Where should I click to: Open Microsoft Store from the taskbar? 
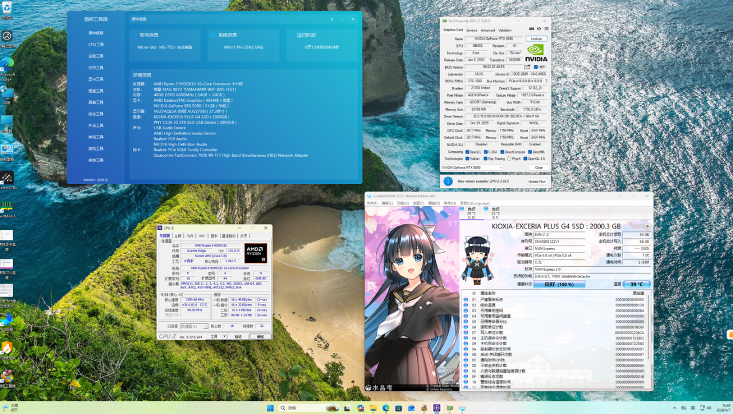[399, 408]
